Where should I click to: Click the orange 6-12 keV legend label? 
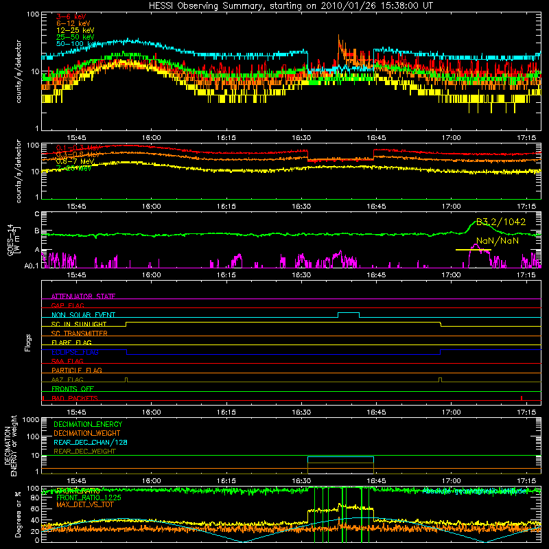click(x=73, y=23)
